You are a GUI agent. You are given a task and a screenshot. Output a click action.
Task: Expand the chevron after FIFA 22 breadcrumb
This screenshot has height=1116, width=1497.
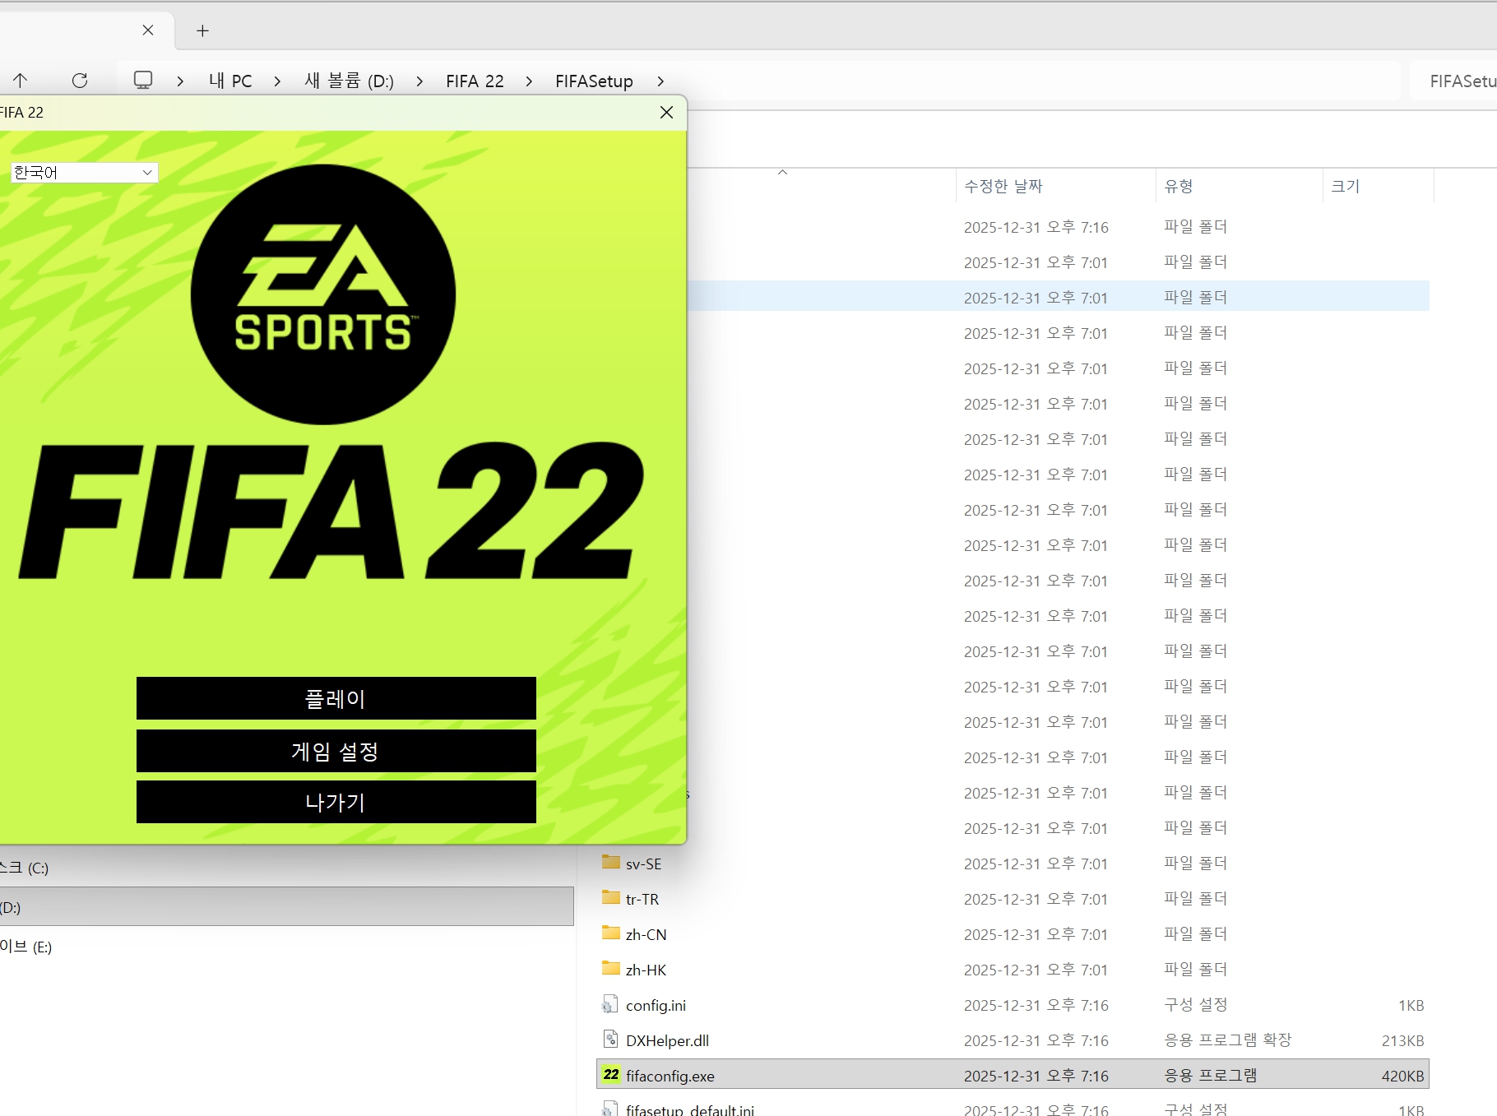click(x=529, y=81)
